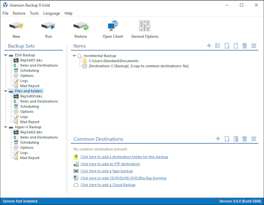Screen dimensions: 264x205
Task: Add item with plus icon in Items header
Action: (x=209, y=46)
